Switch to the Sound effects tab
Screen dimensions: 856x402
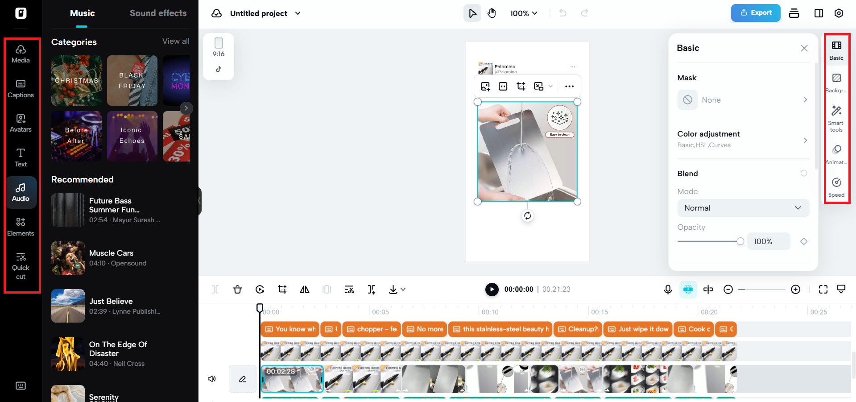coord(158,13)
